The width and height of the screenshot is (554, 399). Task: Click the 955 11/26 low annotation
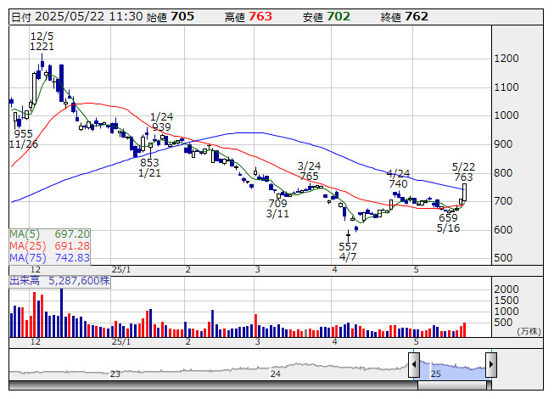(23, 139)
